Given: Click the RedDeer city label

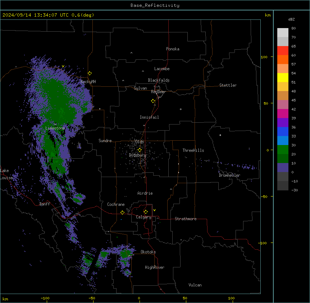Looking at the screenshot, I should [158, 92].
